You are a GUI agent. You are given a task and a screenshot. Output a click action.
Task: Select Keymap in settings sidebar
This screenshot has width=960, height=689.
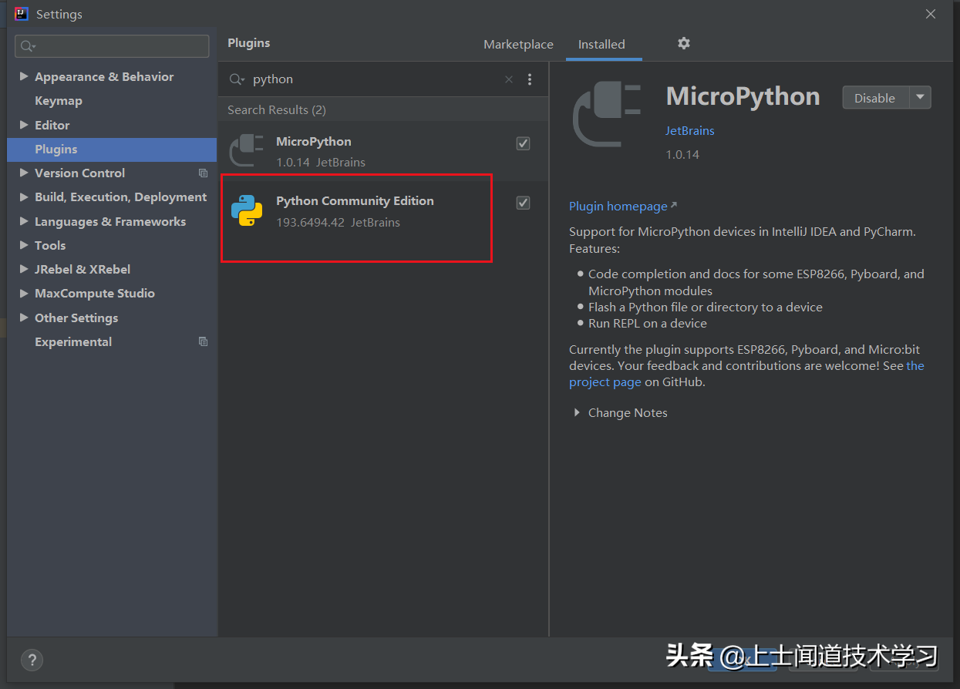pyautogui.click(x=59, y=101)
